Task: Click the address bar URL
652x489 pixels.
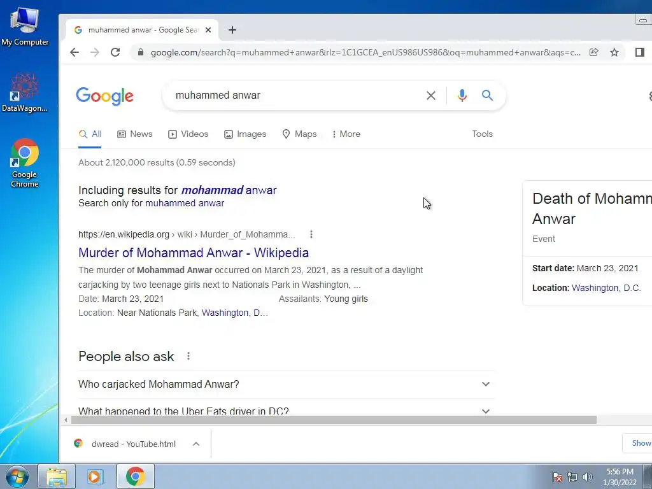Action: (365, 52)
